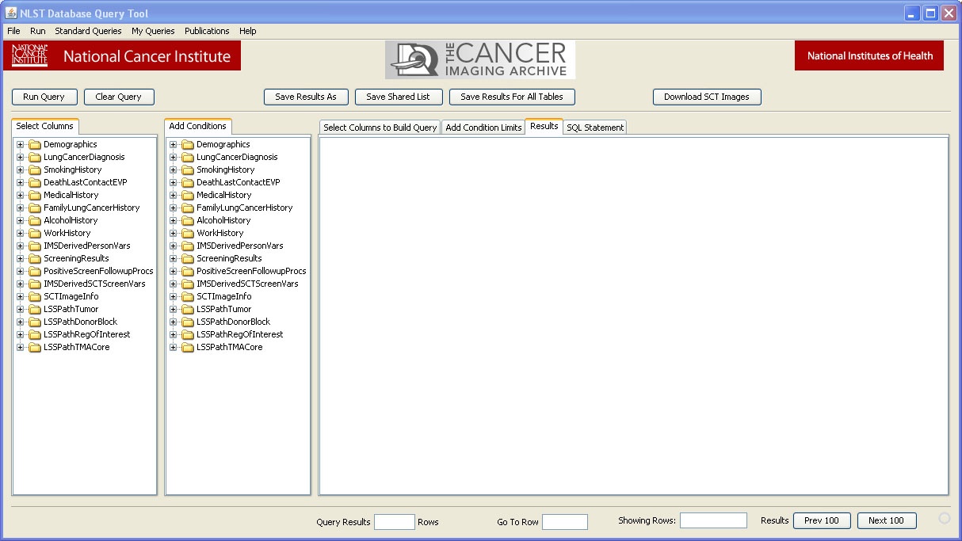Select IMSDerivedPersonVars label in Select Columns tree
This screenshot has height=541, width=962.
(87, 246)
